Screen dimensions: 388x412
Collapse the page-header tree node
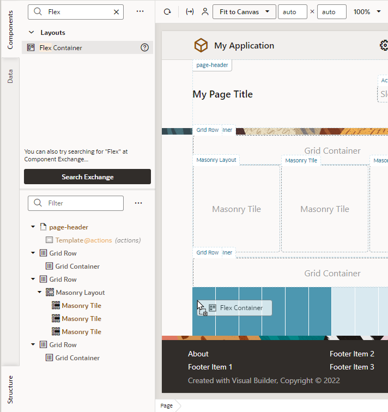[x=33, y=227]
